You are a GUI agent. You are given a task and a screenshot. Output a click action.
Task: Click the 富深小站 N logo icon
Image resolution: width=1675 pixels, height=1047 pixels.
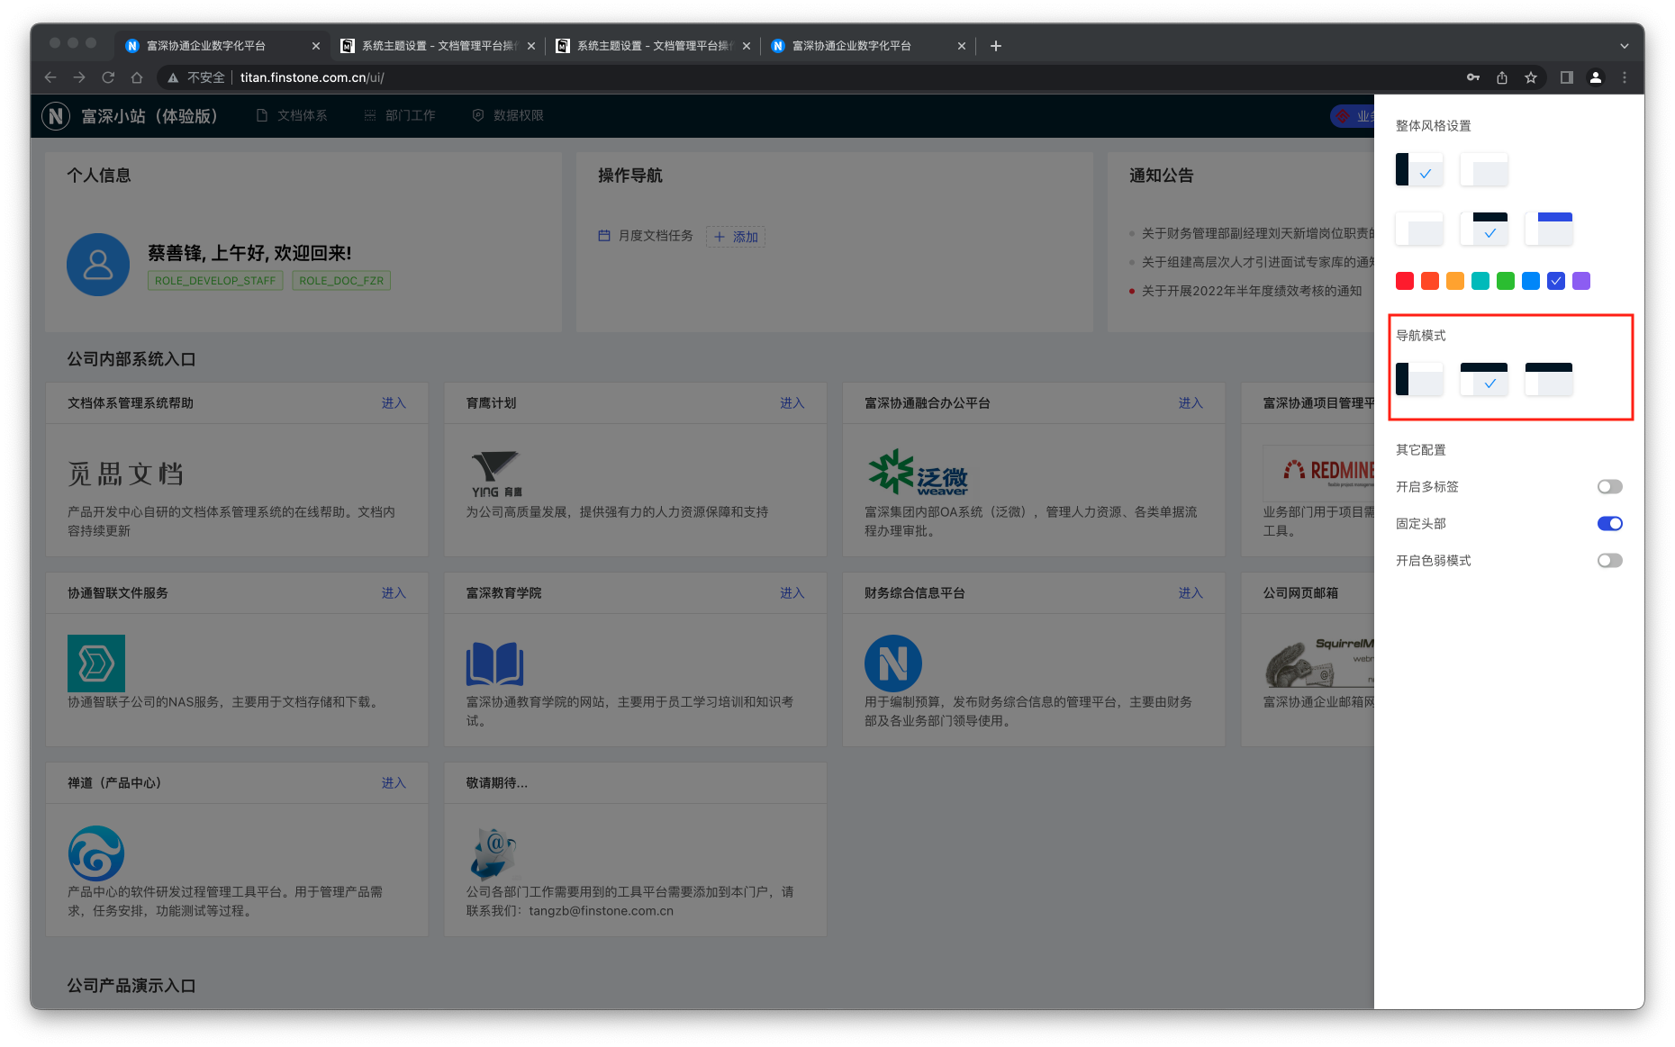tap(56, 116)
